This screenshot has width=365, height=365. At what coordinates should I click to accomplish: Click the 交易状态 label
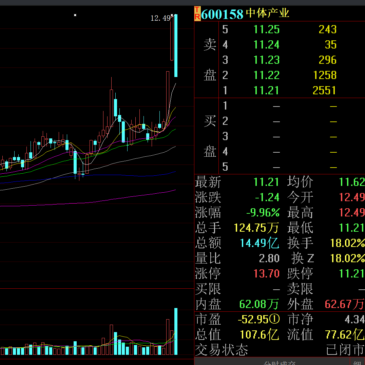coord(222,350)
